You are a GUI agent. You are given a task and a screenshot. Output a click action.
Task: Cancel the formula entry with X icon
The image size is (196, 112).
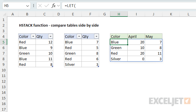tap(40, 6)
